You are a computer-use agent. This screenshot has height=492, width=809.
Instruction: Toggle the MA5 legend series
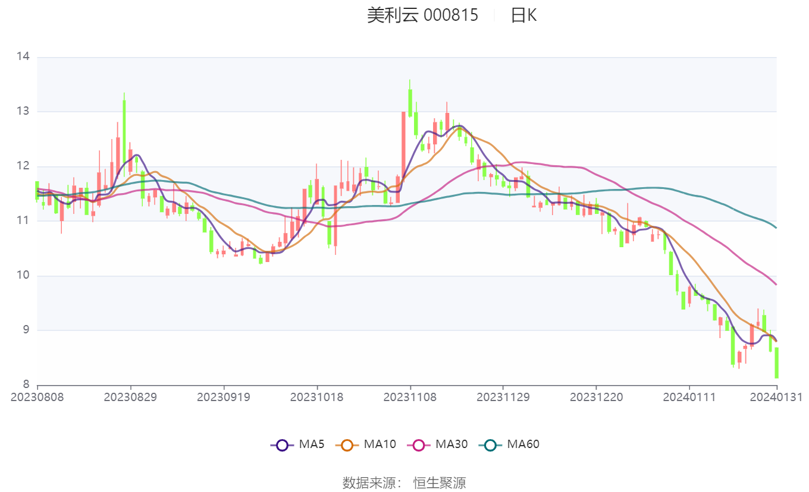(298, 444)
